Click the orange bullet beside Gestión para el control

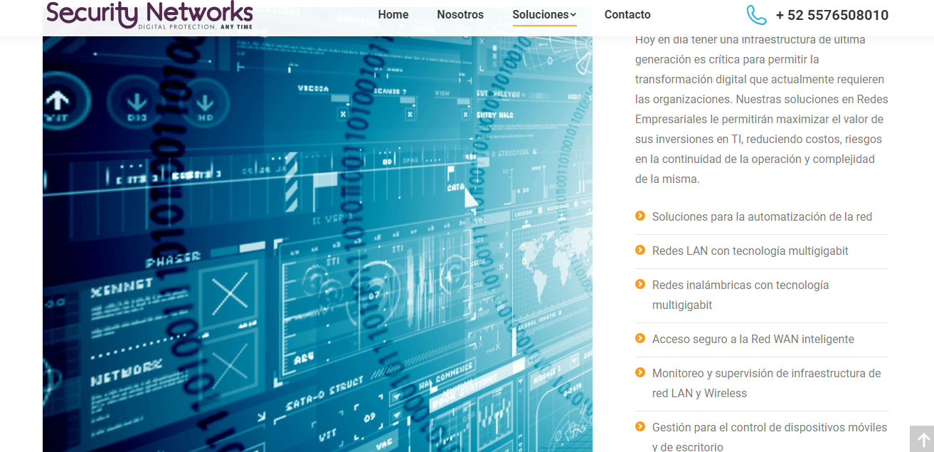640,426
